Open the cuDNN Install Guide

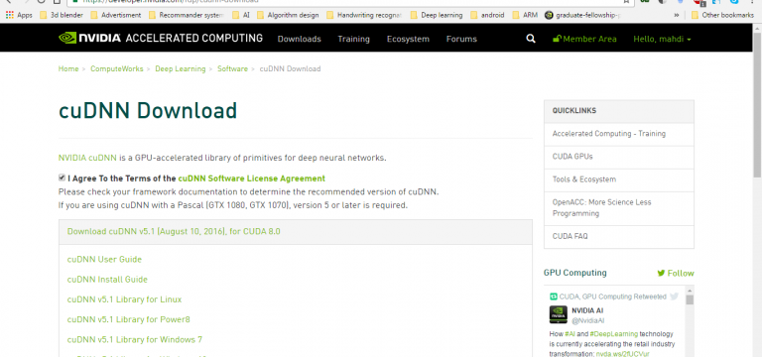coord(107,280)
